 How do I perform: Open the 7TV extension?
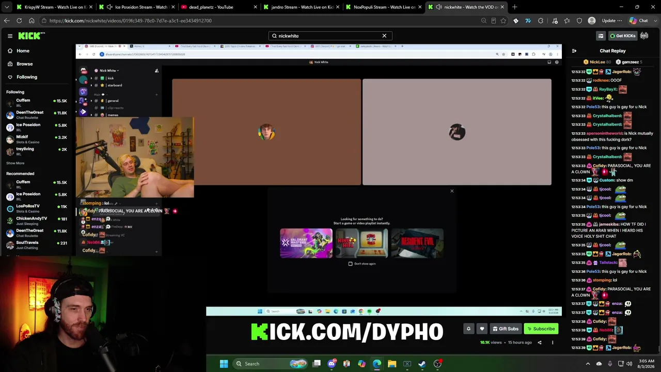pyautogui.click(x=528, y=21)
